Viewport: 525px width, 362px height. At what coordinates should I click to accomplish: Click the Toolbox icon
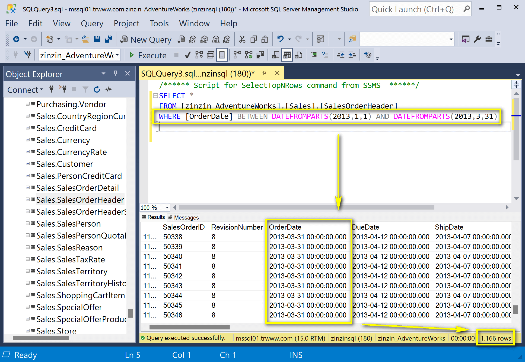pos(489,39)
